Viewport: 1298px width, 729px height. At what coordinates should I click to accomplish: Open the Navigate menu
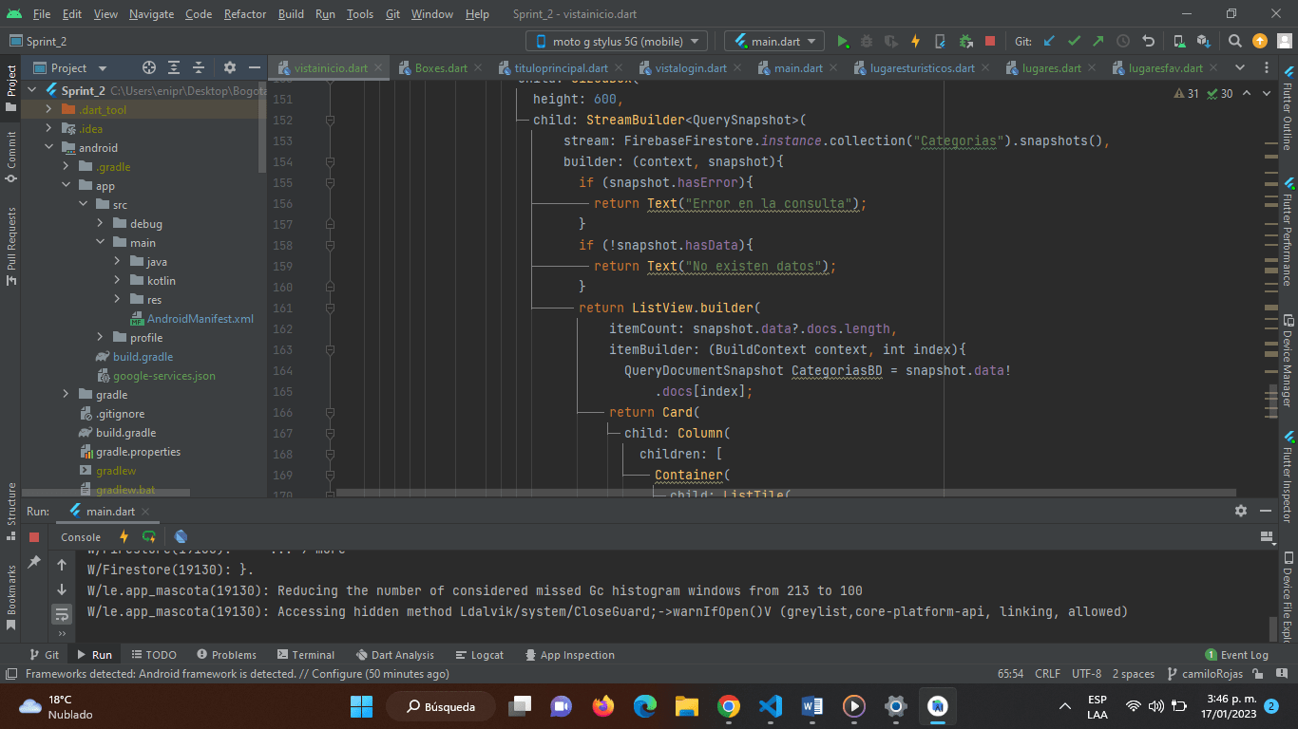(151, 14)
